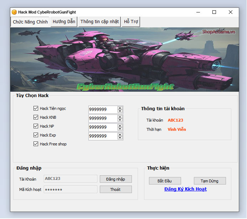247x219 pixels.
Task: Open the Hướng Dẫn tab
Action: [x=64, y=22]
